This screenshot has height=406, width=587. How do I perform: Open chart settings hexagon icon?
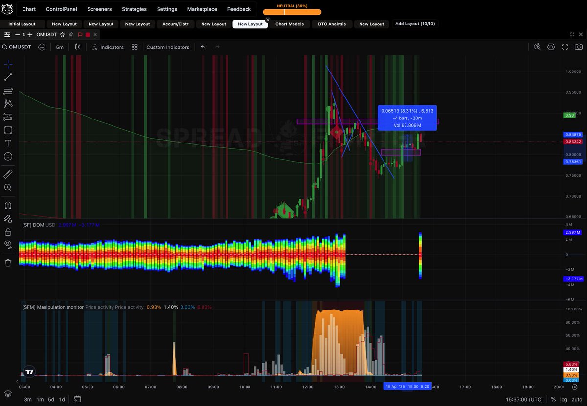[x=551, y=47]
